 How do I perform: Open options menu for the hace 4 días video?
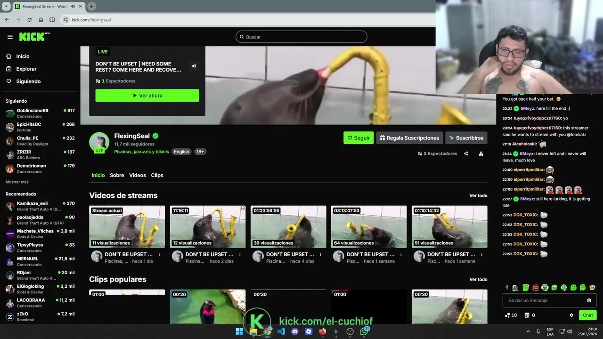(320, 254)
